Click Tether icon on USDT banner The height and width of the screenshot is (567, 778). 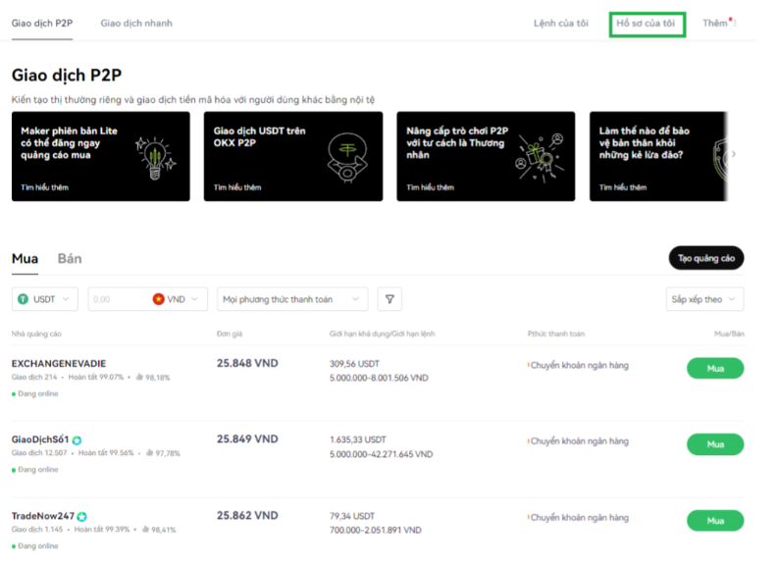[345, 154]
